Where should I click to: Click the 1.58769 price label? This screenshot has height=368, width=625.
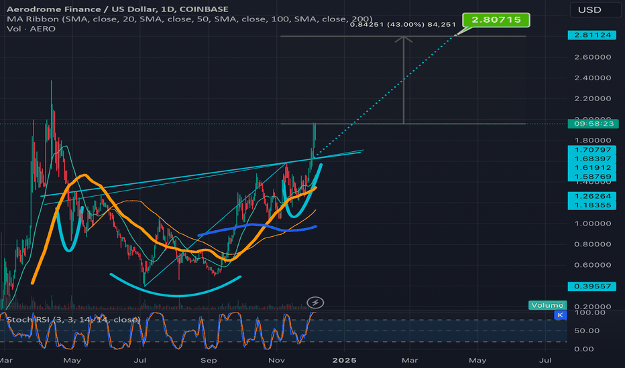pyautogui.click(x=592, y=176)
